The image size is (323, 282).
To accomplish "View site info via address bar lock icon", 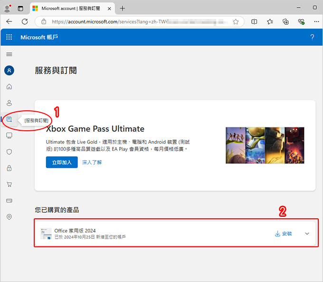I will (44, 21).
